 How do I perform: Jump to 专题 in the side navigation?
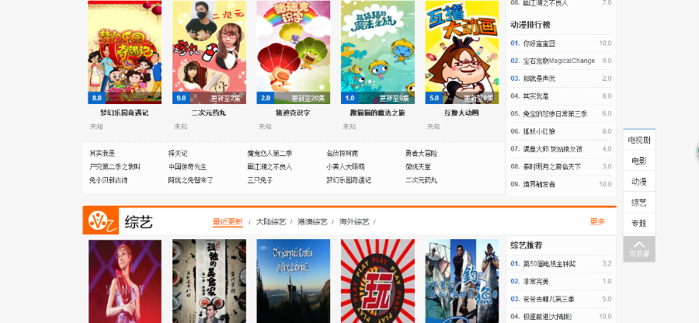[639, 223]
